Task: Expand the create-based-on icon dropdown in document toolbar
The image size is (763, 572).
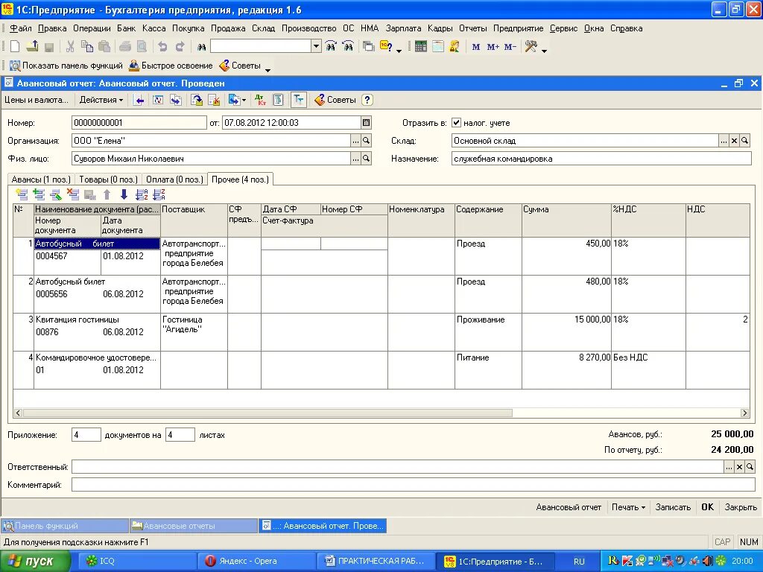Action: [x=244, y=100]
